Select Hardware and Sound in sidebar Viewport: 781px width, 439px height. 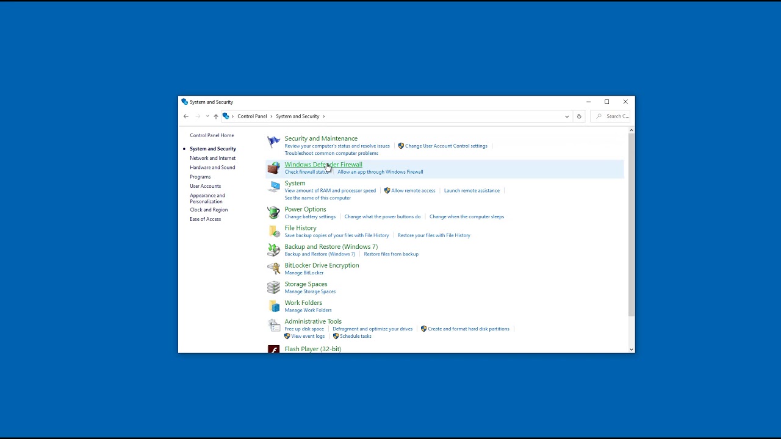click(212, 167)
